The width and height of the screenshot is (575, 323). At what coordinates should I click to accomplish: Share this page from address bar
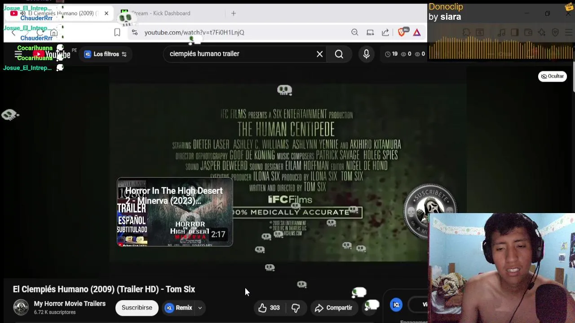tap(385, 32)
